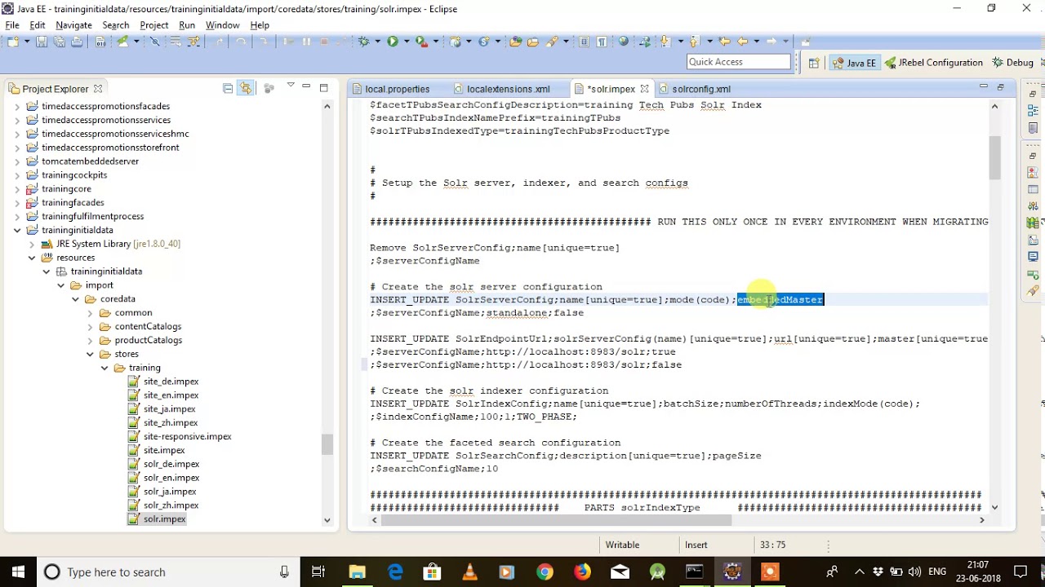Toggle the Show Whitespace Characters pilcrow icon
Image resolution: width=1045 pixels, height=587 pixels.
(602, 41)
